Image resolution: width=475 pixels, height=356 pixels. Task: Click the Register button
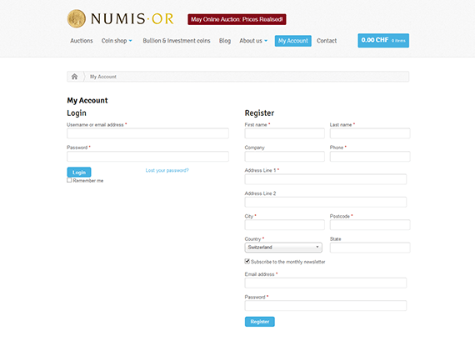(x=260, y=322)
